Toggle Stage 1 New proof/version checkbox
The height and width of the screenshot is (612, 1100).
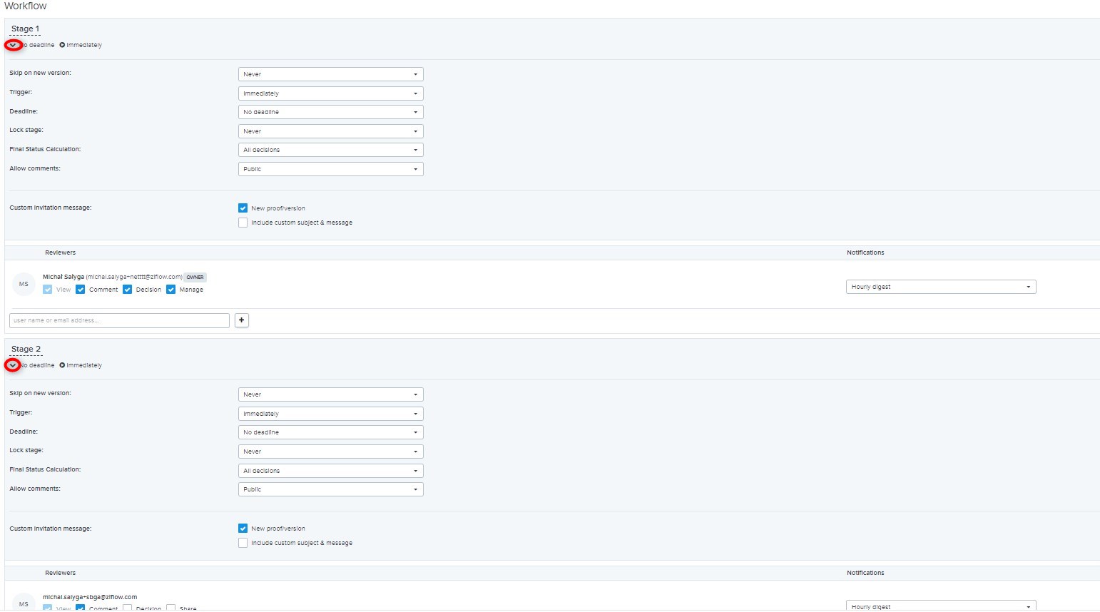pos(243,208)
